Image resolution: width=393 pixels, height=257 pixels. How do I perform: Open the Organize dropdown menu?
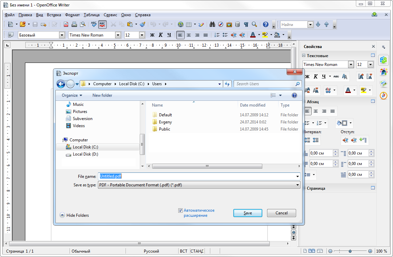click(72, 95)
